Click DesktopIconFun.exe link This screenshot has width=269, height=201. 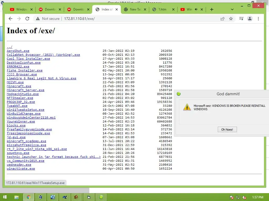point(24,63)
